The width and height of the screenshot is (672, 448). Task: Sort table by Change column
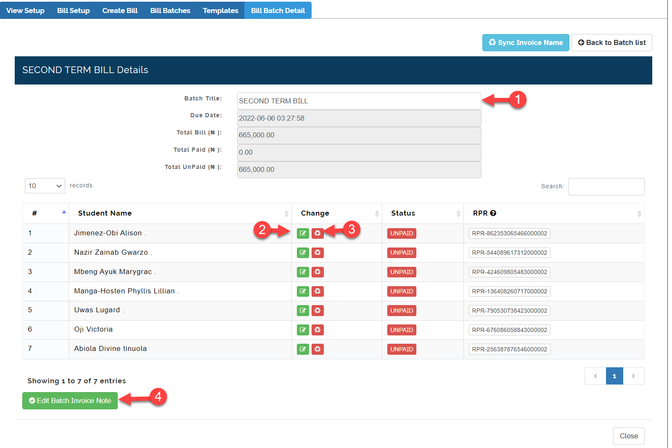pyautogui.click(x=336, y=213)
